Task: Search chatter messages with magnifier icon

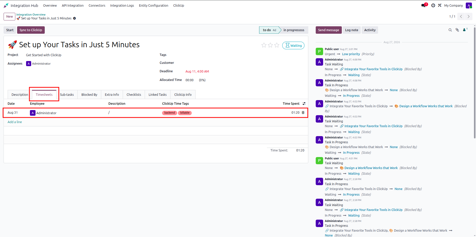Action: (450, 30)
